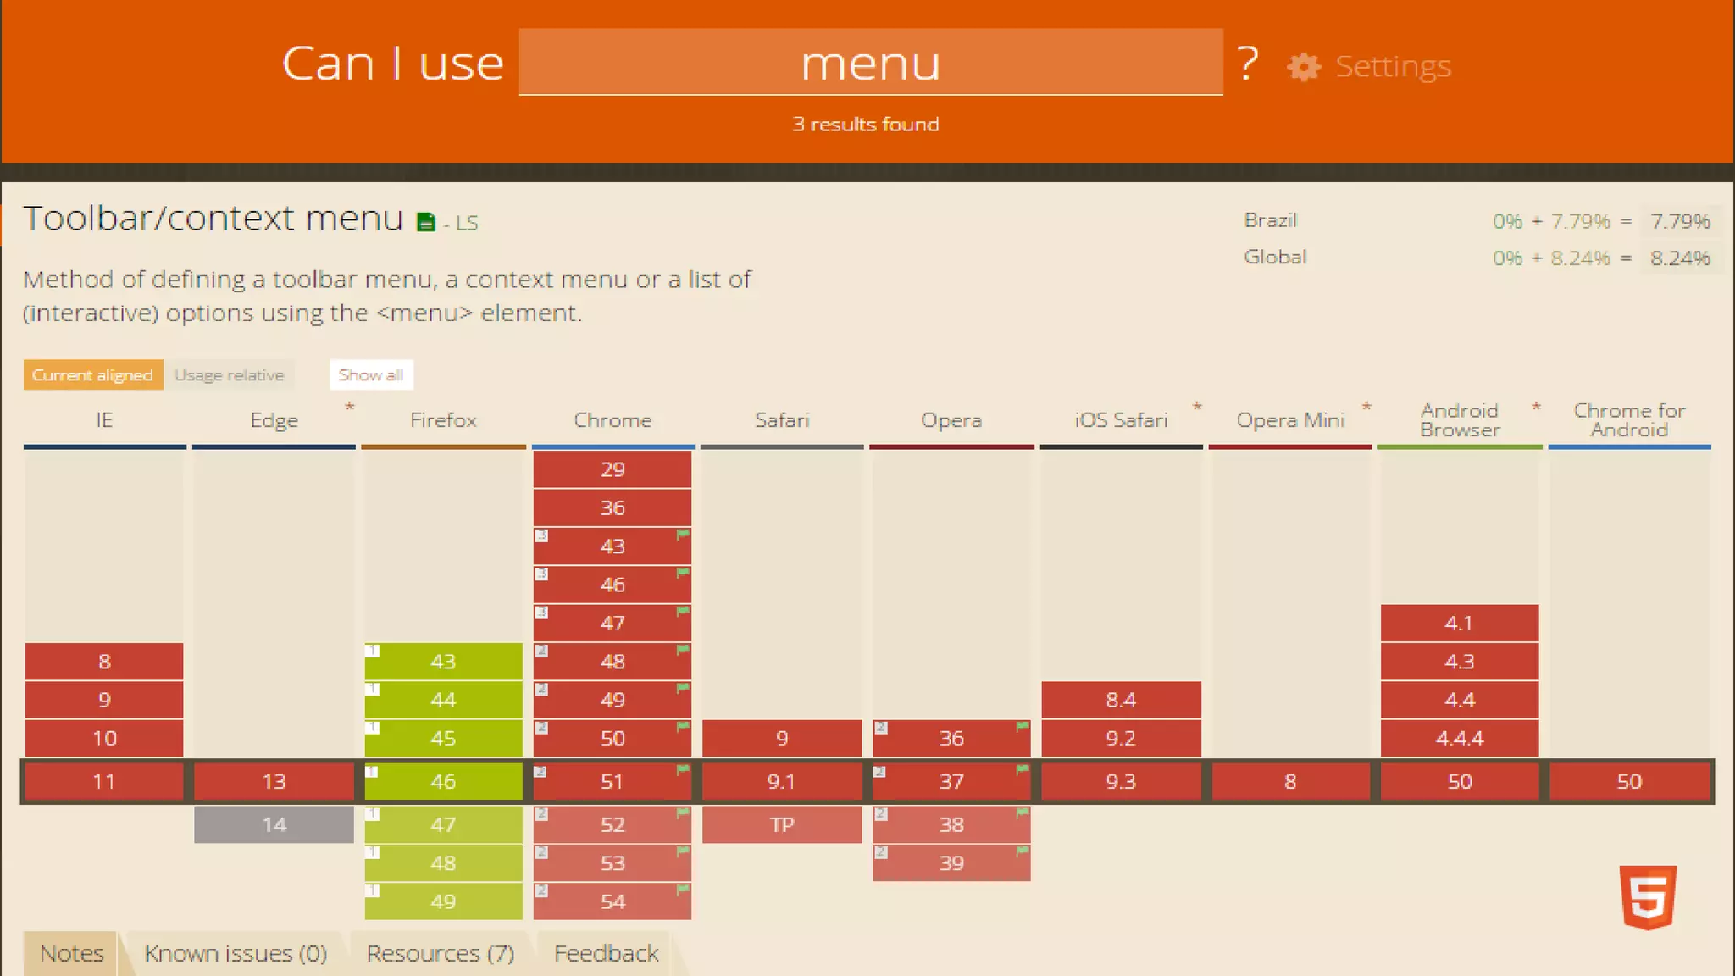
Task: Expand the Safari TP cell details
Action: 781,824
